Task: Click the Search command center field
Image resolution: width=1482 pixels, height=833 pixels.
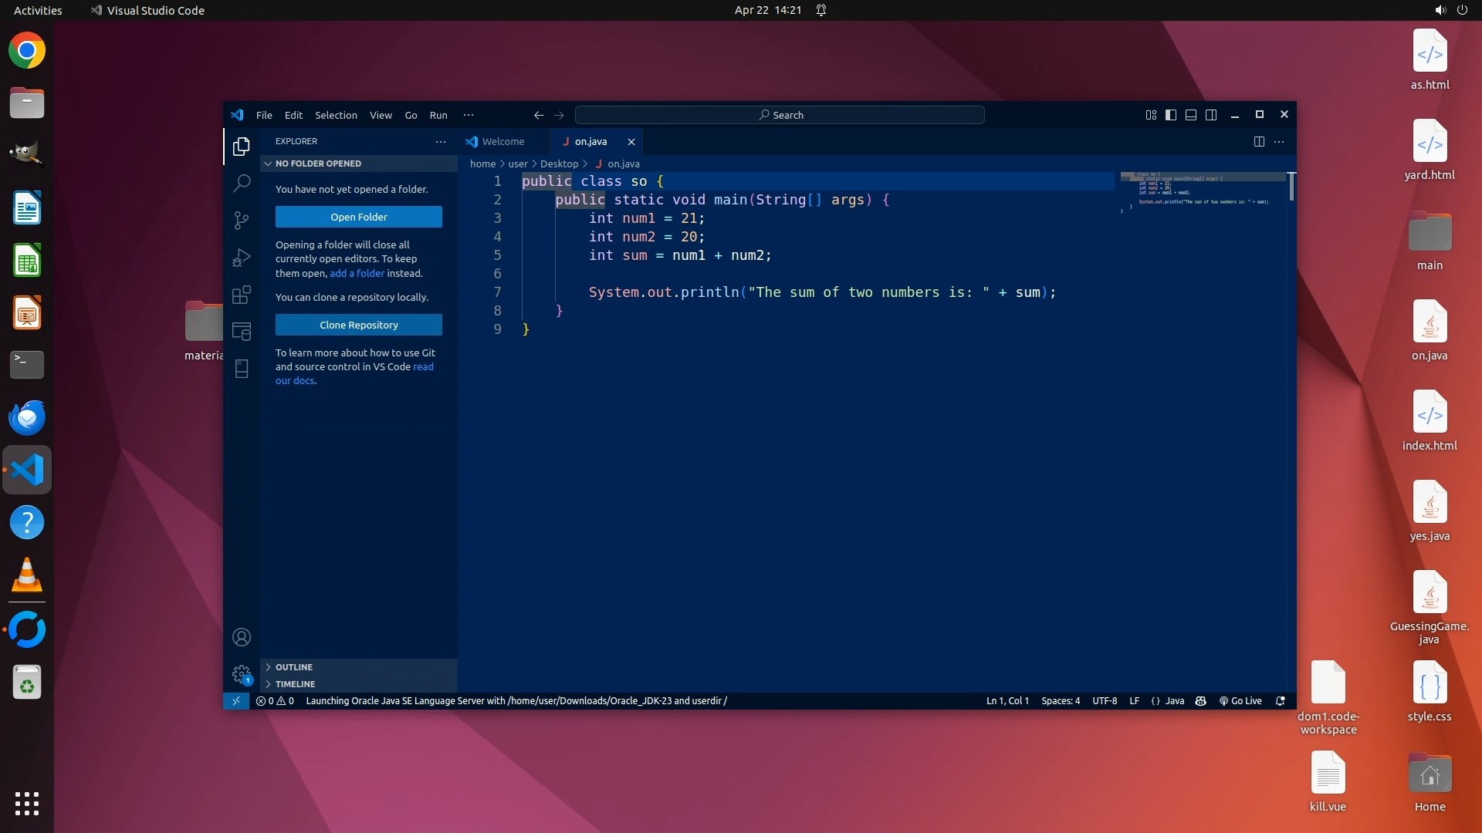Action: point(780,115)
